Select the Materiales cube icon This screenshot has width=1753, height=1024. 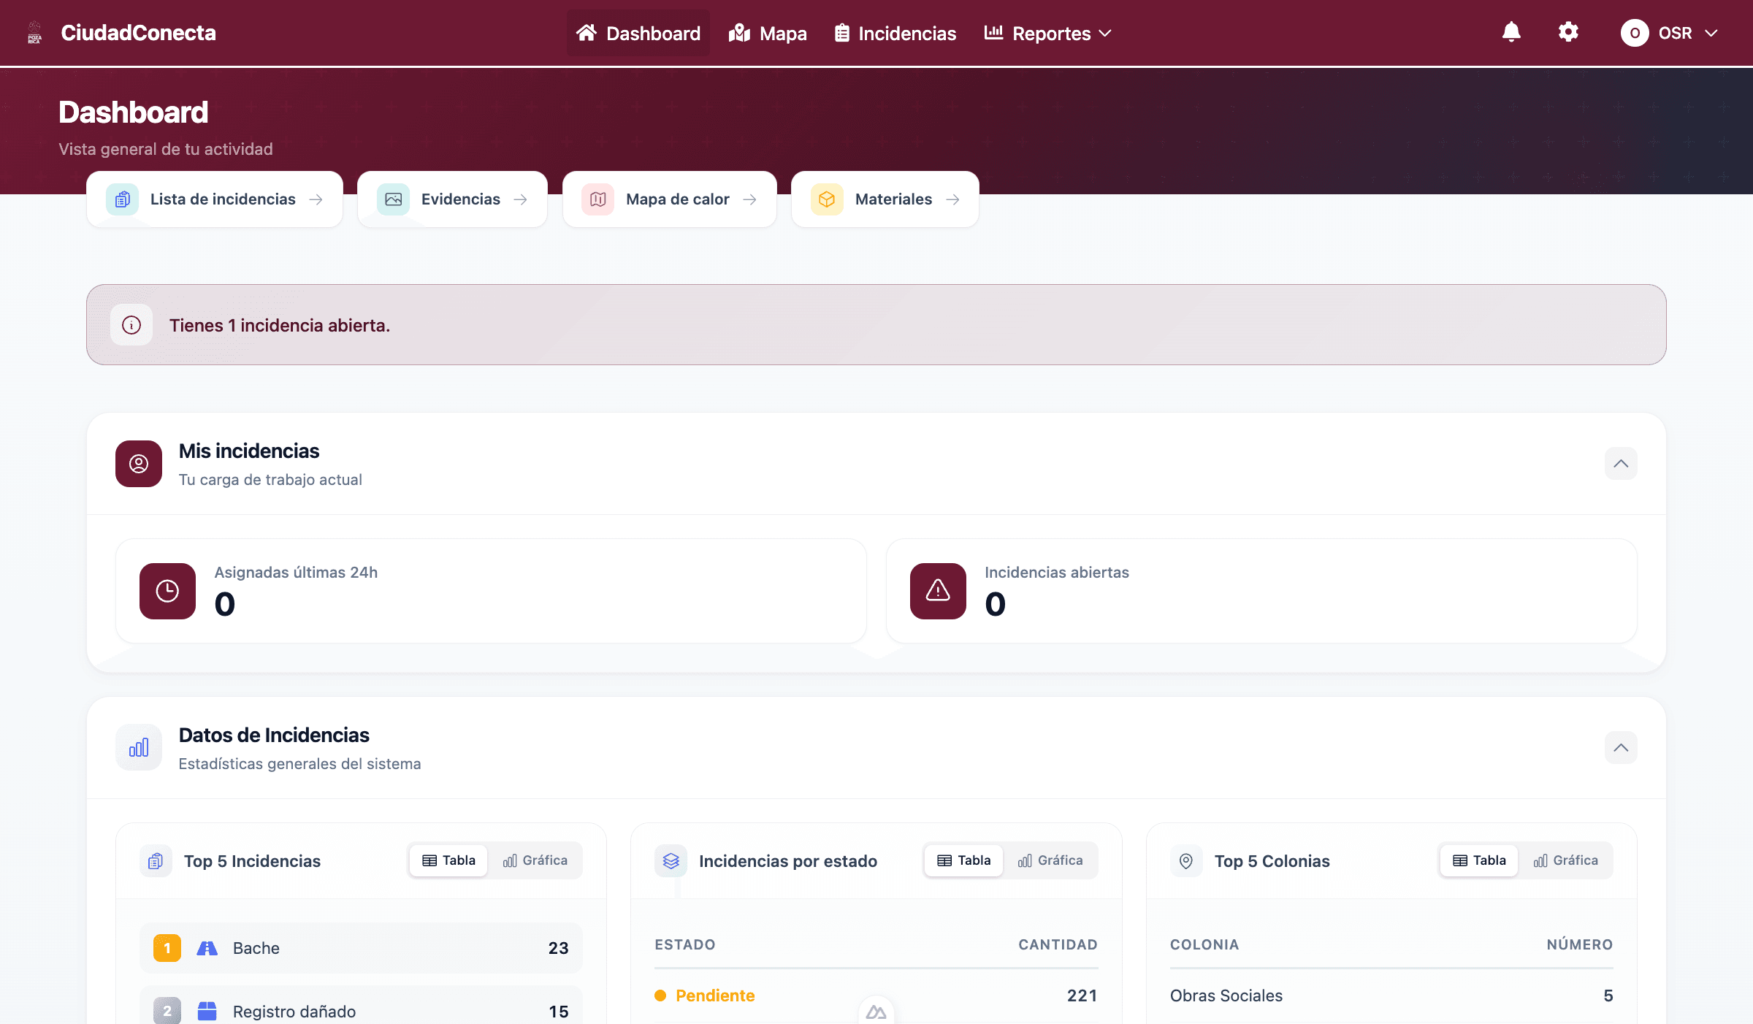[x=826, y=199]
